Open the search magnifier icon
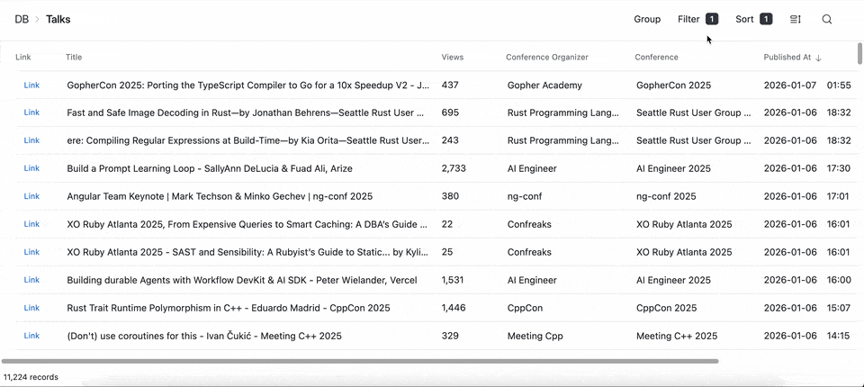This screenshot has width=864, height=387. (x=826, y=19)
